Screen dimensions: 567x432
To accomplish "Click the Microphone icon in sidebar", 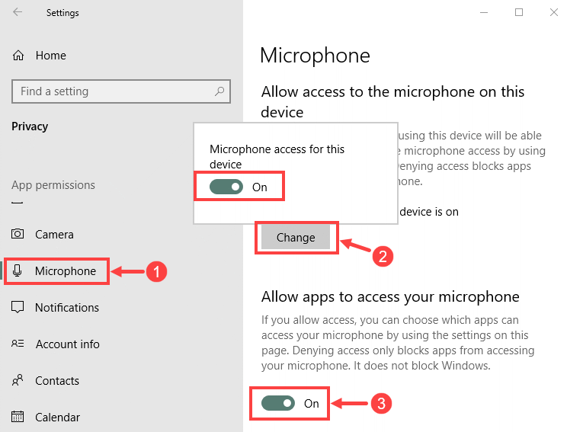I will tap(17, 270).
